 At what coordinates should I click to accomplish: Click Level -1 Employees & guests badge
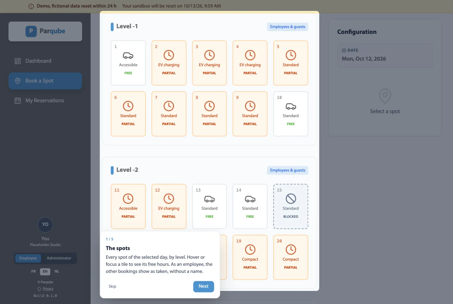[x=288, y=27]
